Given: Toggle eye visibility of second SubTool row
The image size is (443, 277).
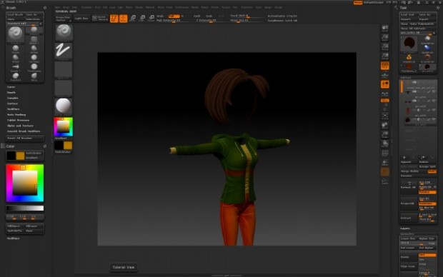Looking at the screenshot, I should (434, 92).
